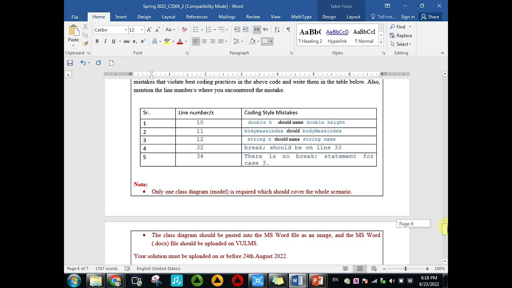Open the Select dropdown in Editing
512x288 pixels.
pos(401,44)
